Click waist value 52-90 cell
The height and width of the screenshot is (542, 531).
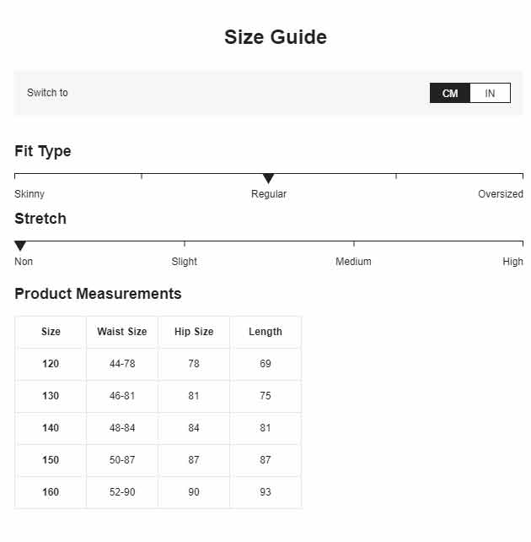(x=122, y=492)
